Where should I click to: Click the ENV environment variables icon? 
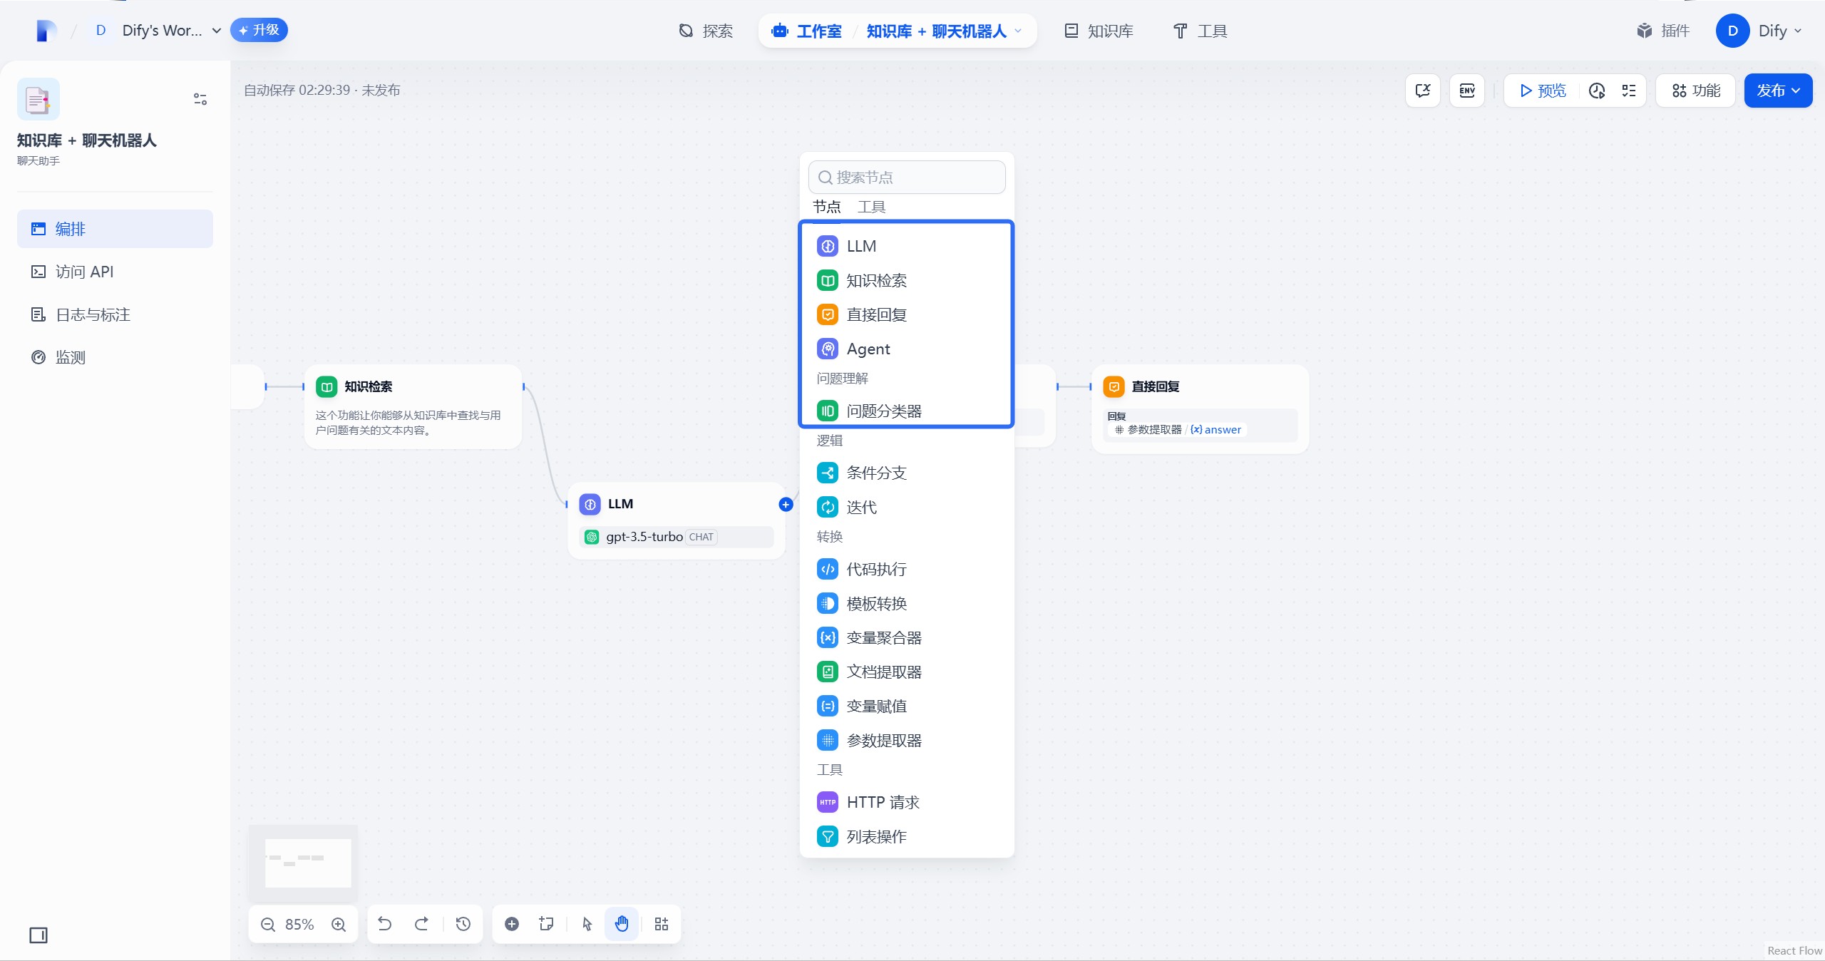coord(1466,91)
